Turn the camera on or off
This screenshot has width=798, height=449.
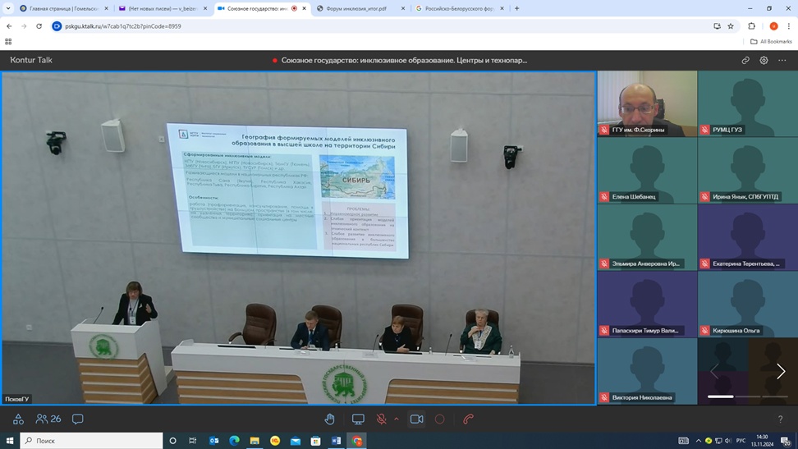click(416, 419)
